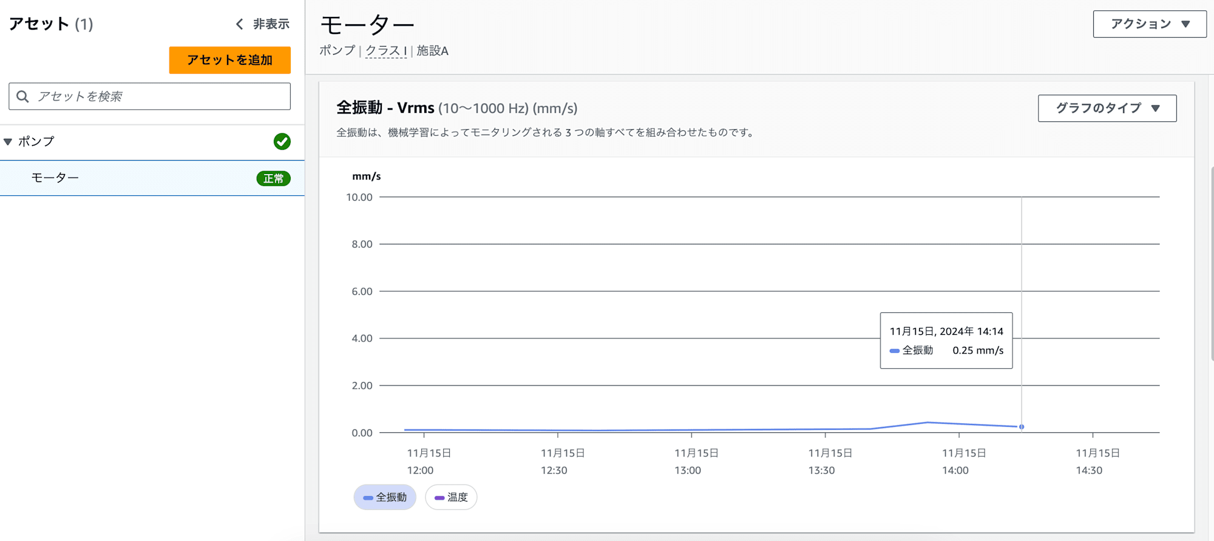Click the 11月15日, 2024年 14:14 tooltip date
Image resolution: width=1214 pixels, height=541 pixels.
pyautogui.click(x=946, y=331)
